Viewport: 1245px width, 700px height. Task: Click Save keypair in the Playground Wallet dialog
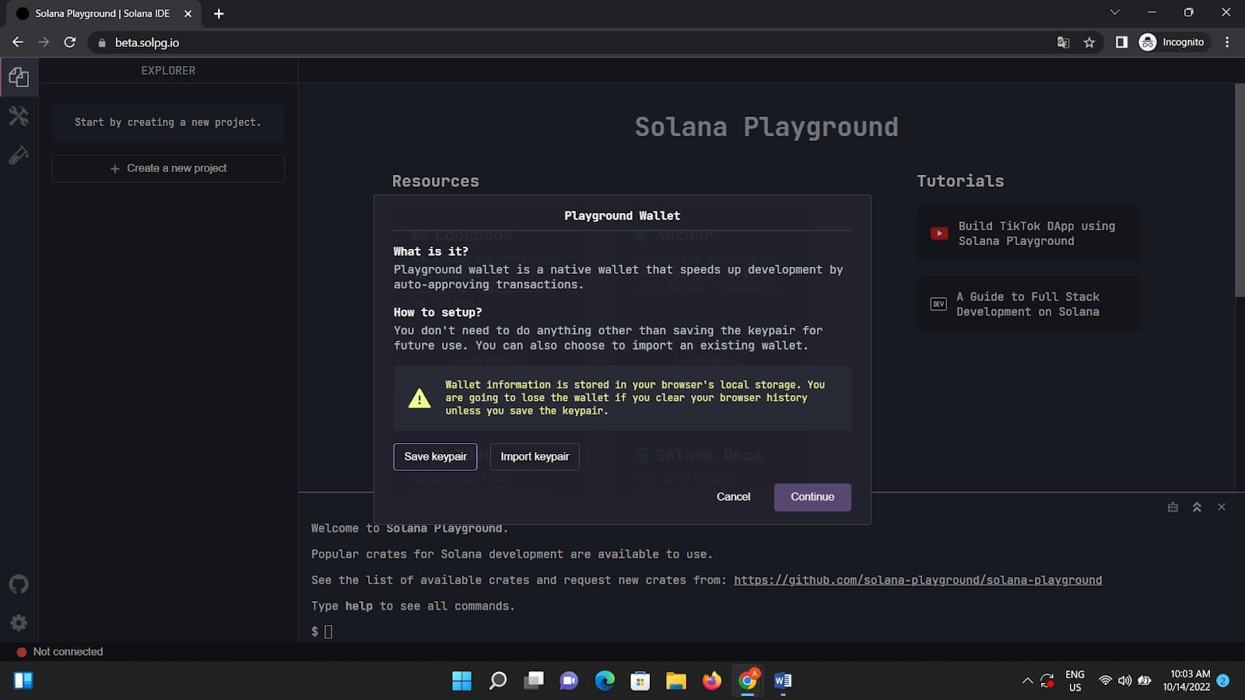pos(435,457)
